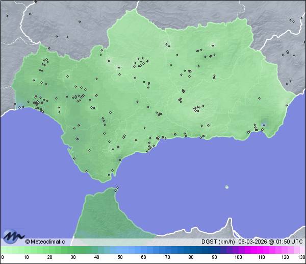Click the 120 km/h legend value

pos(285,257)
